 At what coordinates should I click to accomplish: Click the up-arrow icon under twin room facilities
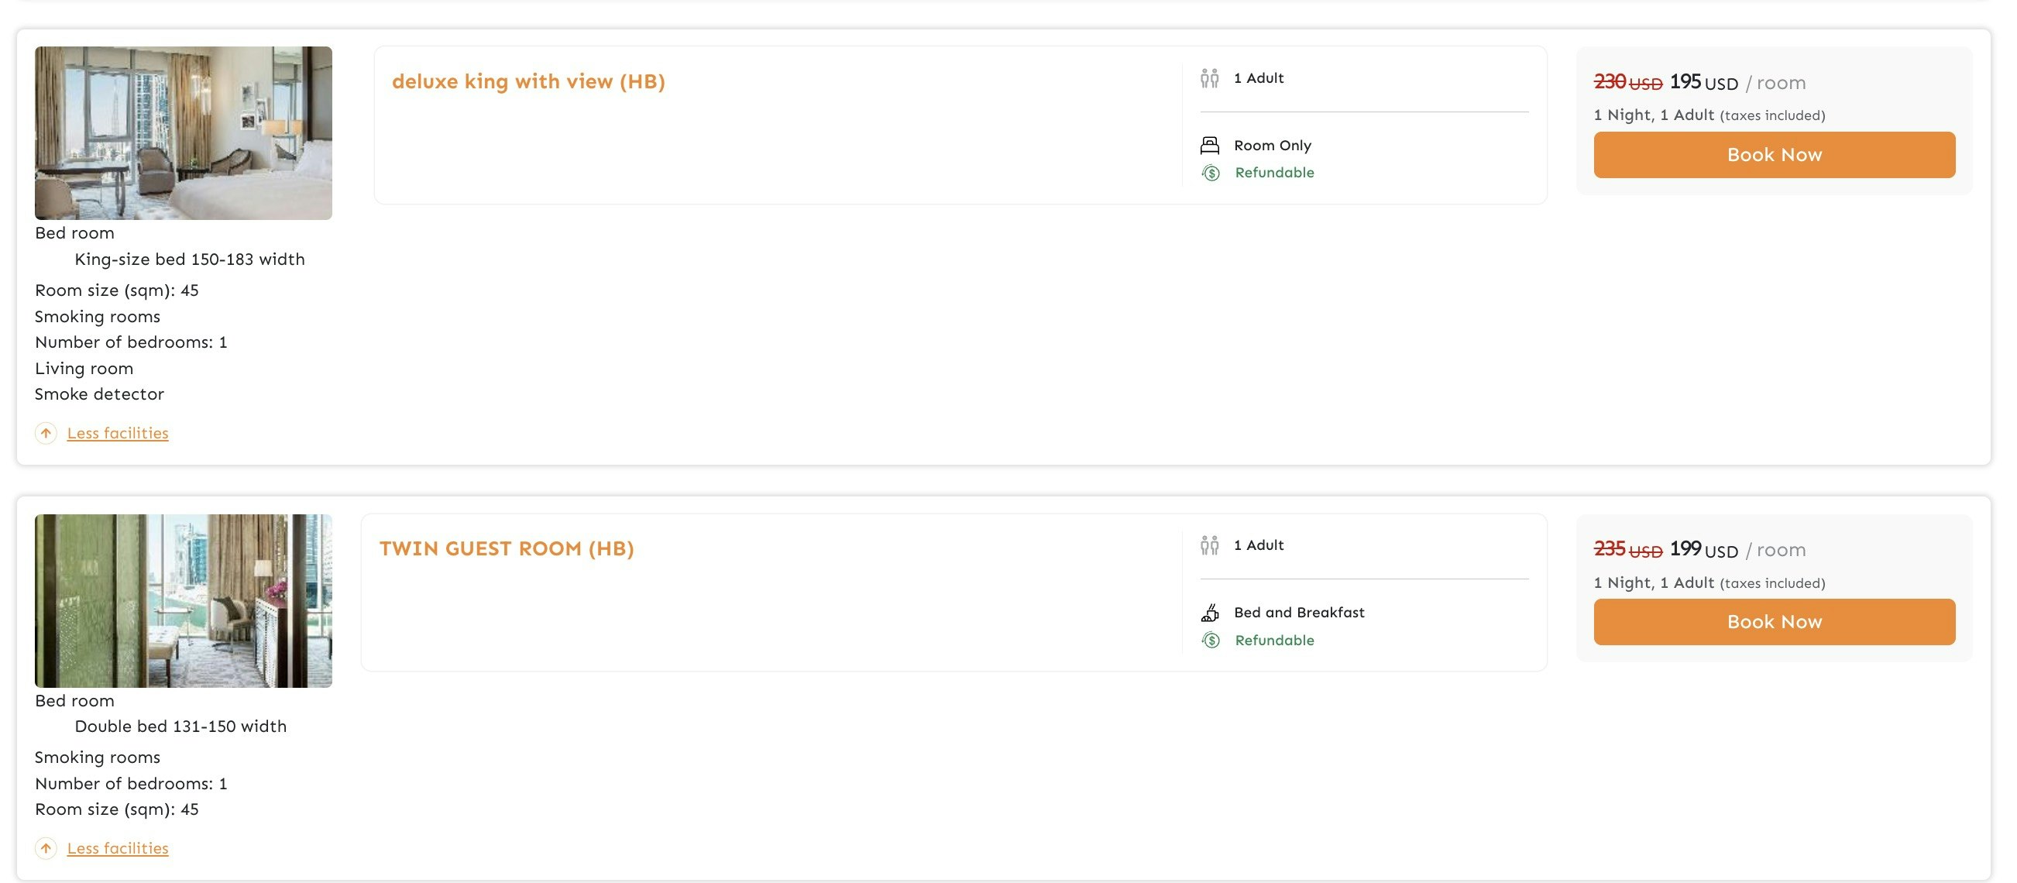click(46, 848)
